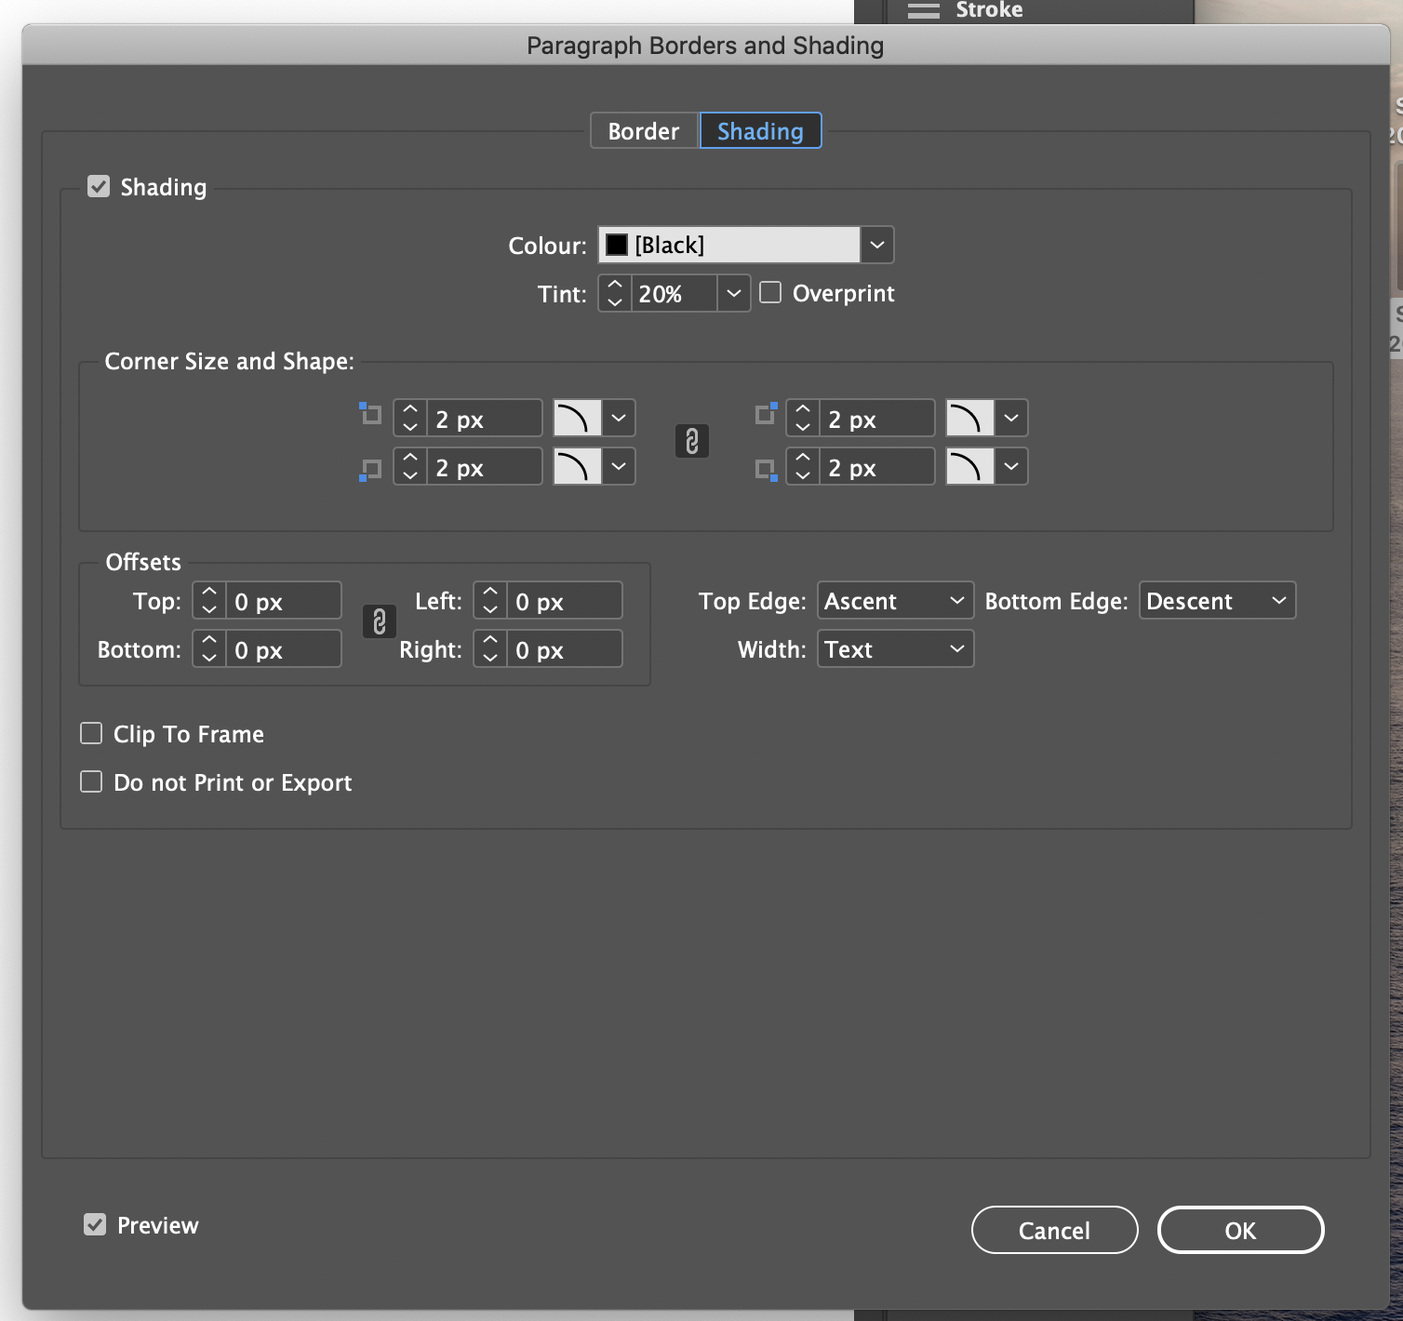Enable the Clip To Frame checkbox
This screenshot has height=1321, width=1403.
click(x=90, y=733)
